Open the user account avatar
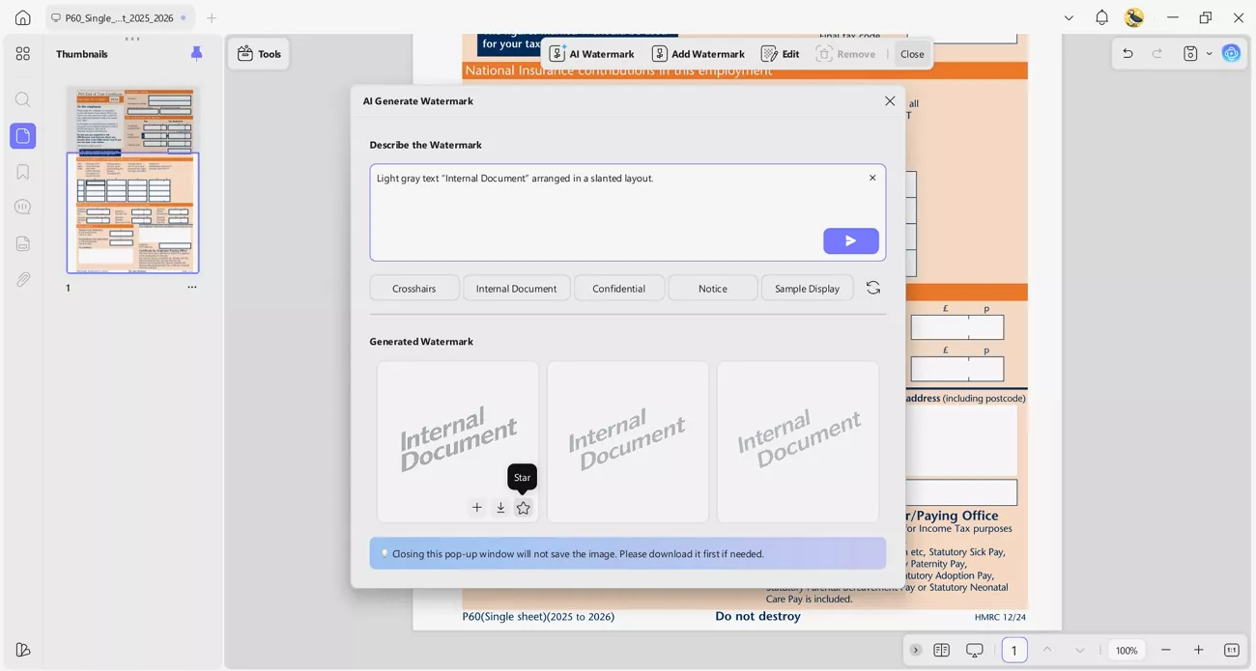Viewport: 1256px width, 671px height. (x=1134, y=17)
